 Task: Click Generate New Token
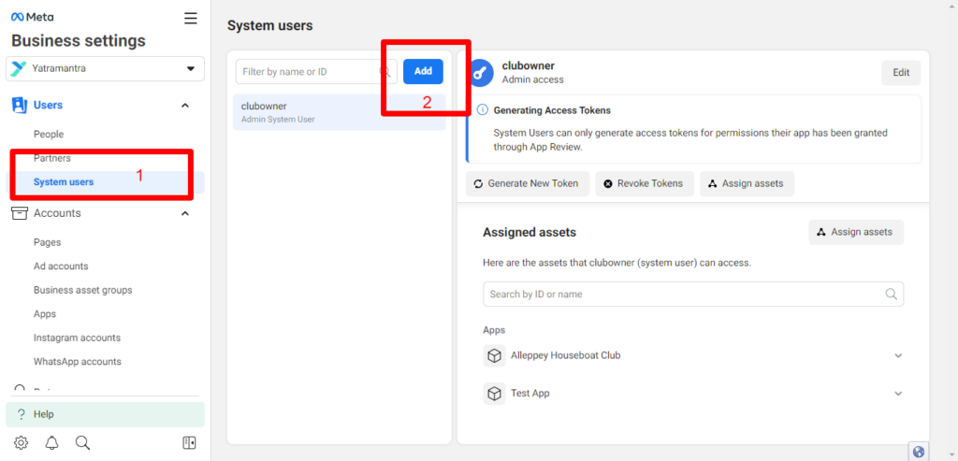coord(528,184)
